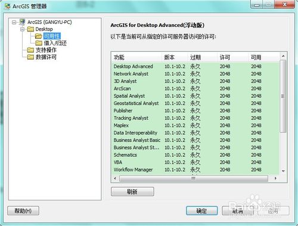Select ArcGIS (GANGYU-PC) tree label

point(49,22)
